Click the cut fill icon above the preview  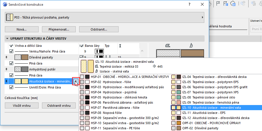[x=168, y=45]
